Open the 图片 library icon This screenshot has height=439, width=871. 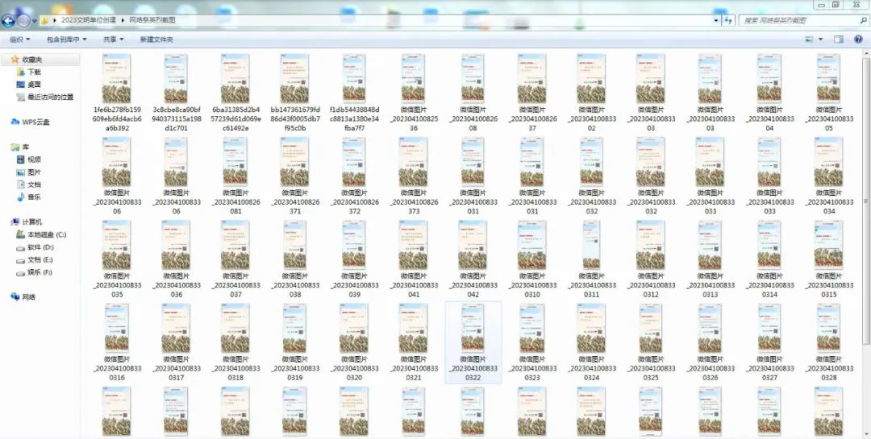click(x=20, y=172)
